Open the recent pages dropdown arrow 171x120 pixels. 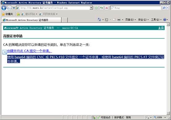[14, 8]
